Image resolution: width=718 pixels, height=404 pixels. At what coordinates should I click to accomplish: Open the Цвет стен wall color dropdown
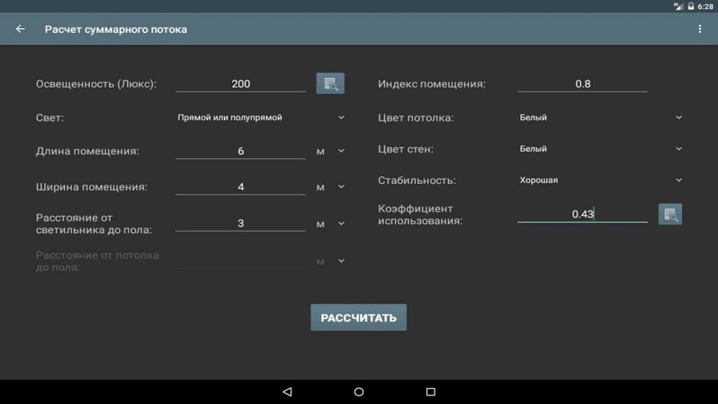pos(600,149)
